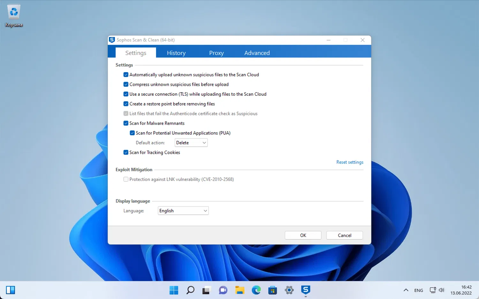Open the Default action dropdown
The image size is (479, 299).
pyautogui.click(x=191, y=143)
